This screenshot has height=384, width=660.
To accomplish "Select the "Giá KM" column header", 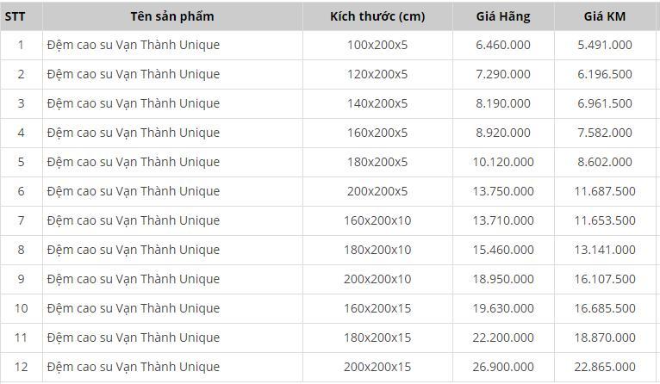I will pos(605,16).
